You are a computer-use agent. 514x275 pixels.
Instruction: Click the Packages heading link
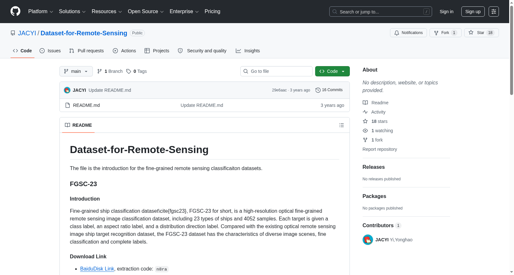pos(374,196)
